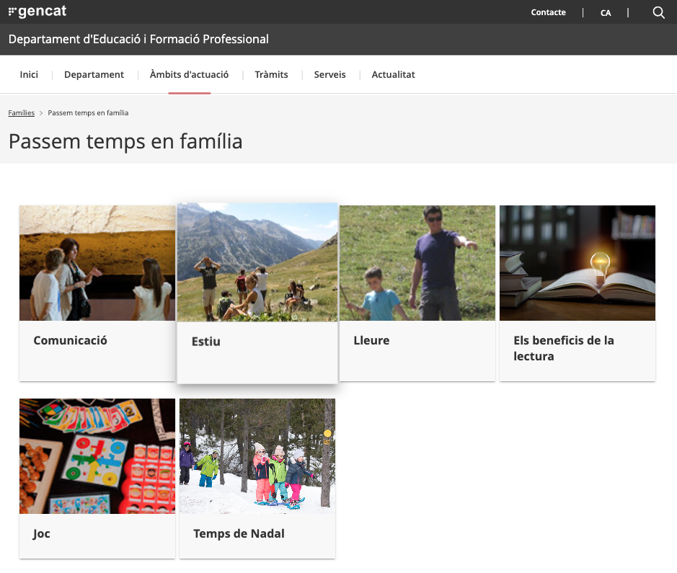Click the Joc board games image

(97, 456)
